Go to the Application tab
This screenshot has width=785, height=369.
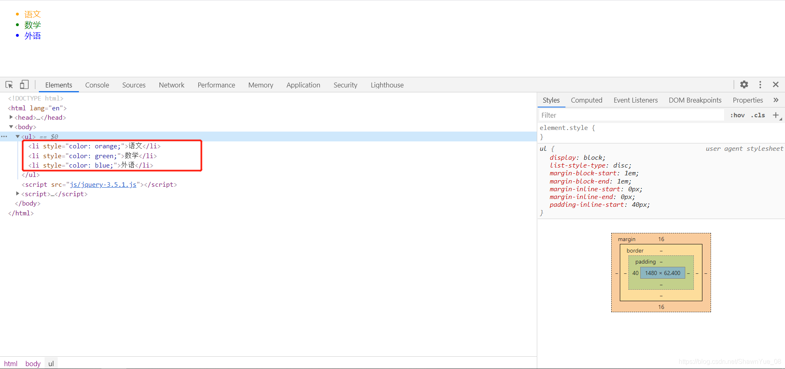303,85
